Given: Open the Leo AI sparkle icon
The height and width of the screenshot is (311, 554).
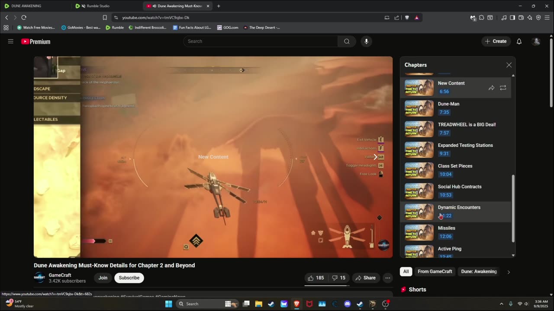Looking at the screenshot, I should 530,18.
